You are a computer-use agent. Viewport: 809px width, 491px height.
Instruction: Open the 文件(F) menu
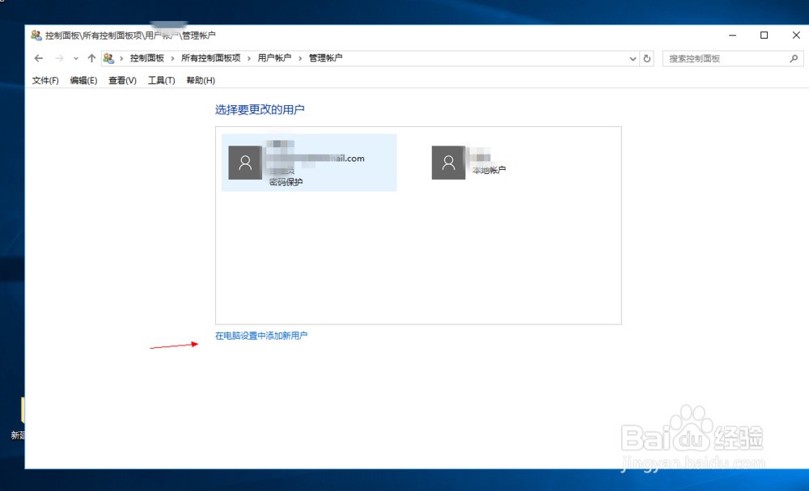click(45, 80)
